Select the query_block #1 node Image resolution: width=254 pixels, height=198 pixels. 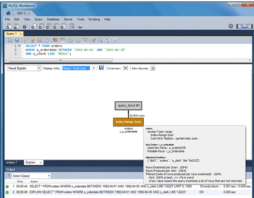(129, 106)
